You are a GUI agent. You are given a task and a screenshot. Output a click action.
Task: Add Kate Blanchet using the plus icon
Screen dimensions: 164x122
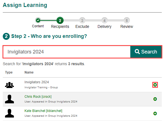click(x=155, y=113)
